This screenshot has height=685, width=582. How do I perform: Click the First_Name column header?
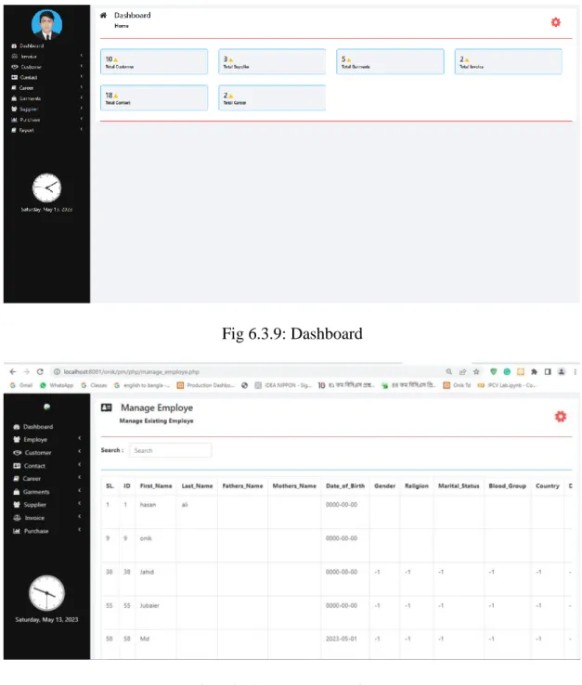click(x=156, y=485)
